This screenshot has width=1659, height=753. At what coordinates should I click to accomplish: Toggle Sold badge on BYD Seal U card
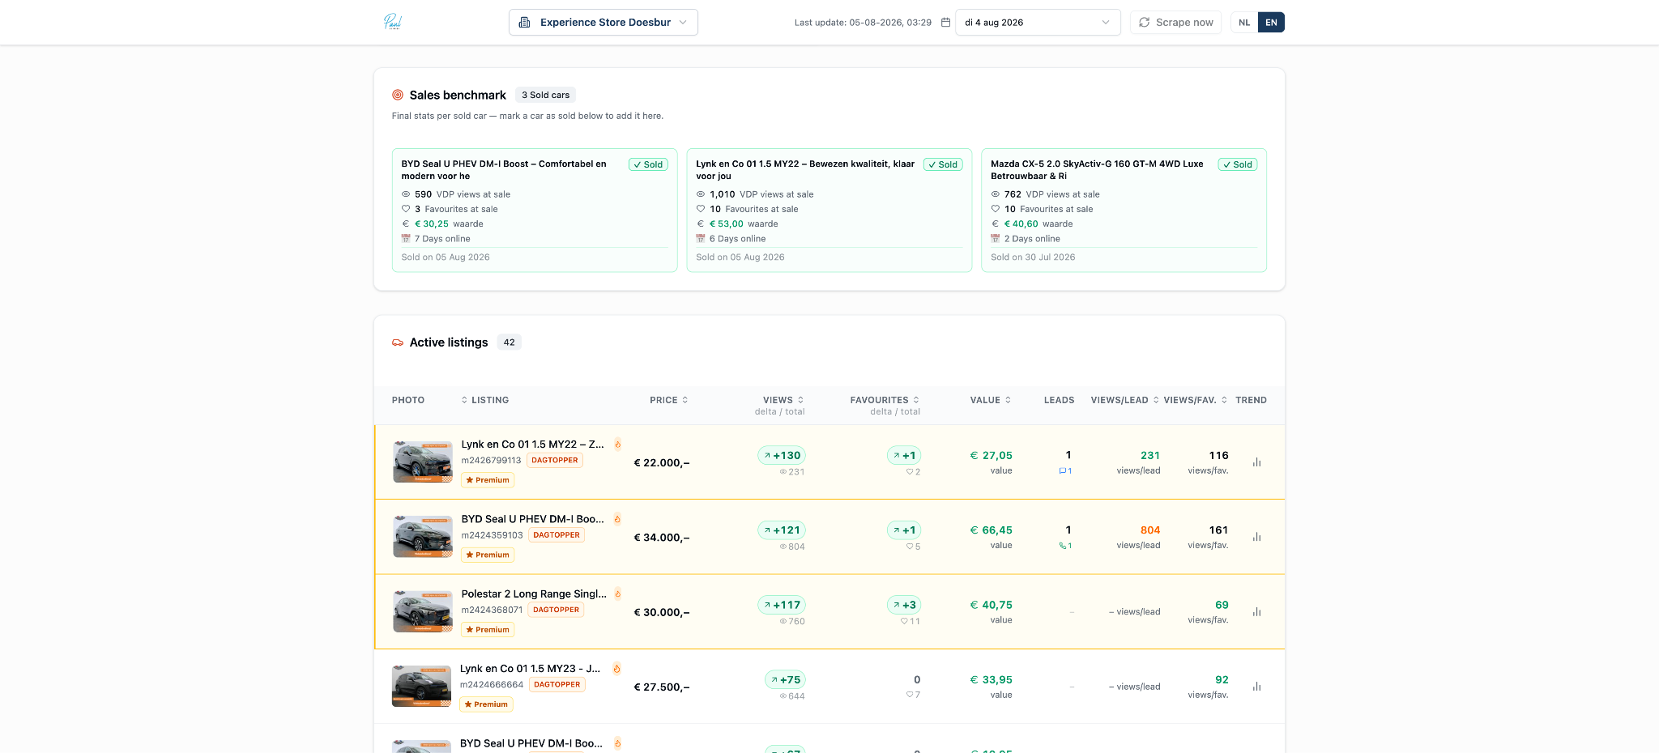648,164
